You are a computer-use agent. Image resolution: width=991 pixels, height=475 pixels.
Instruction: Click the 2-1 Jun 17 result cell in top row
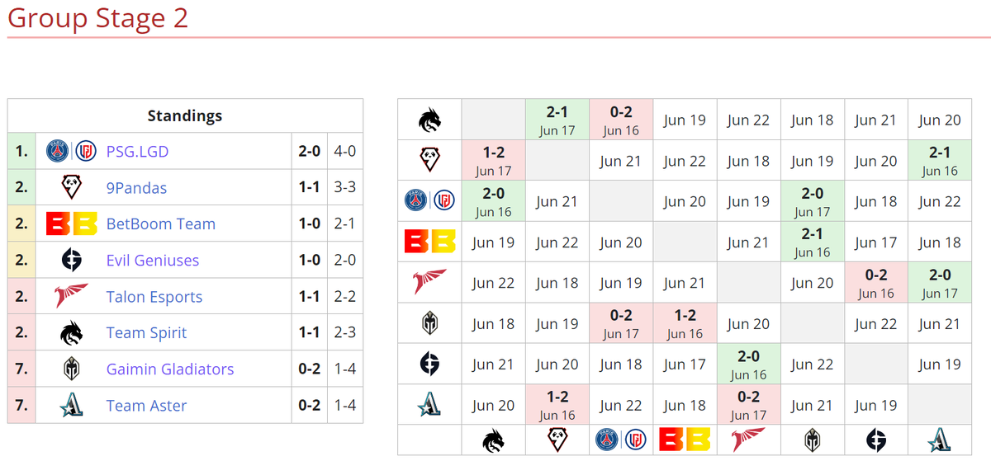tap(557, 120)
